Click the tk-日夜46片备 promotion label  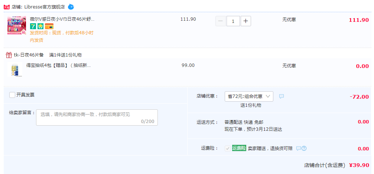point(29,55)
